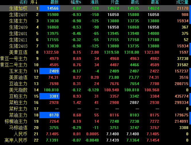
Task: Select the 美元指数 row name
Action: [x=18, y=90]
